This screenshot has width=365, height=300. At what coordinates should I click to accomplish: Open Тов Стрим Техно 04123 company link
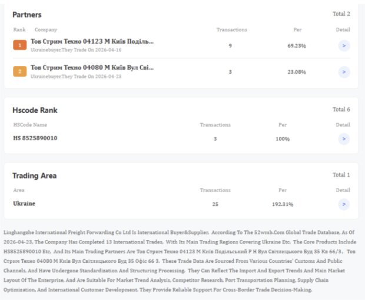point(92,41)
